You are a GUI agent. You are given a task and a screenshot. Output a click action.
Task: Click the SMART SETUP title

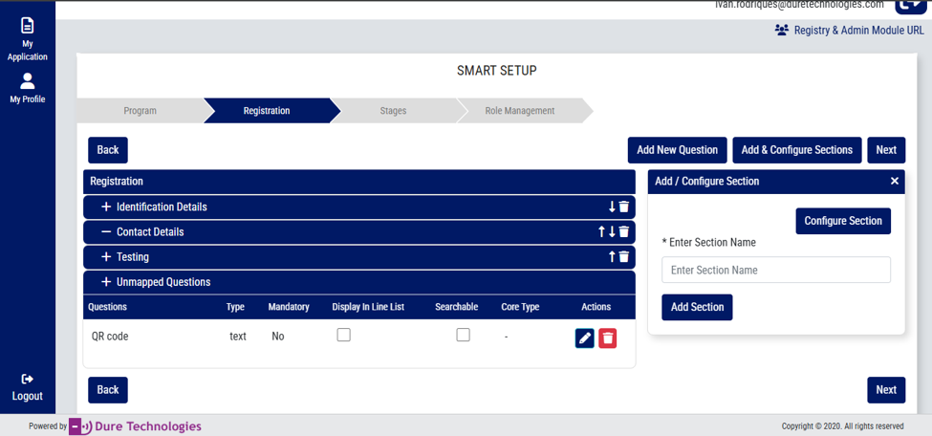coord(497,71)
